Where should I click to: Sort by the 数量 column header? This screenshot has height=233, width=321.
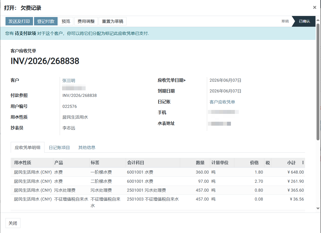(195, 163)
